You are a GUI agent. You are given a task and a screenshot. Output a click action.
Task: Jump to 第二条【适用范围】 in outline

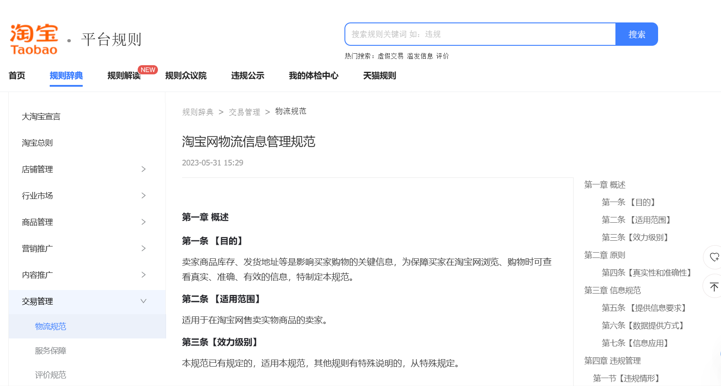pos(638,220)
